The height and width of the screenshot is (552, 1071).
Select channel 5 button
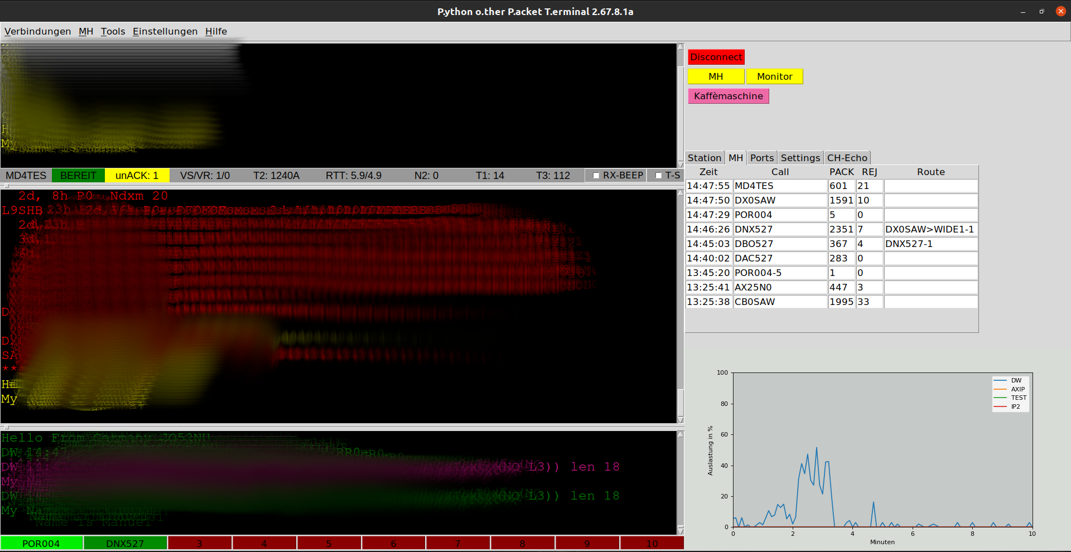329,544
